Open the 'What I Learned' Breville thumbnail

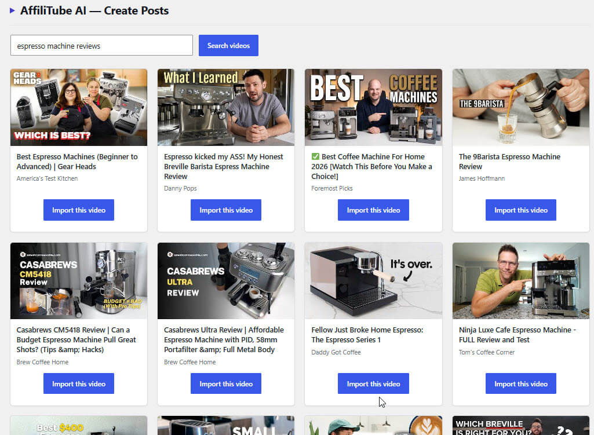[226, 107]
